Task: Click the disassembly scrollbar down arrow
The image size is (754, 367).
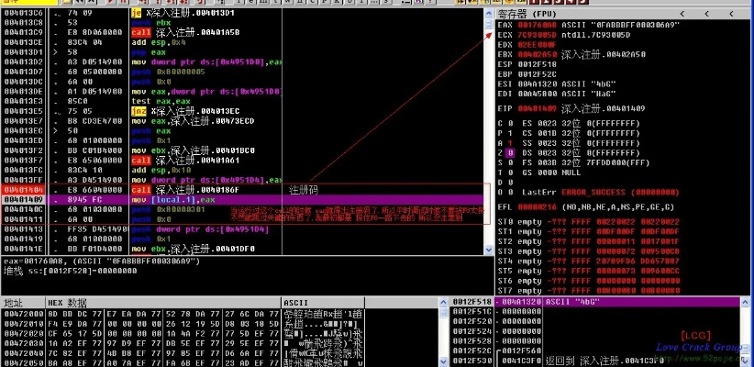Action: (x=489, y=250)
